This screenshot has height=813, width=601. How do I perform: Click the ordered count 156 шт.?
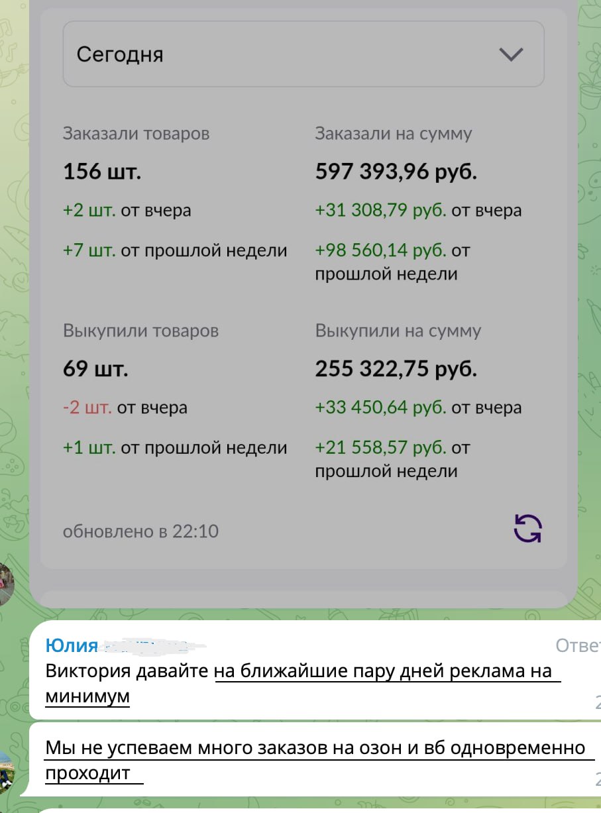(102, 172)
